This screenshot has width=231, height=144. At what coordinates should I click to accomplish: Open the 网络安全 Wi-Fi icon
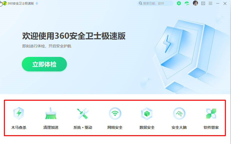tap(115, 114)
